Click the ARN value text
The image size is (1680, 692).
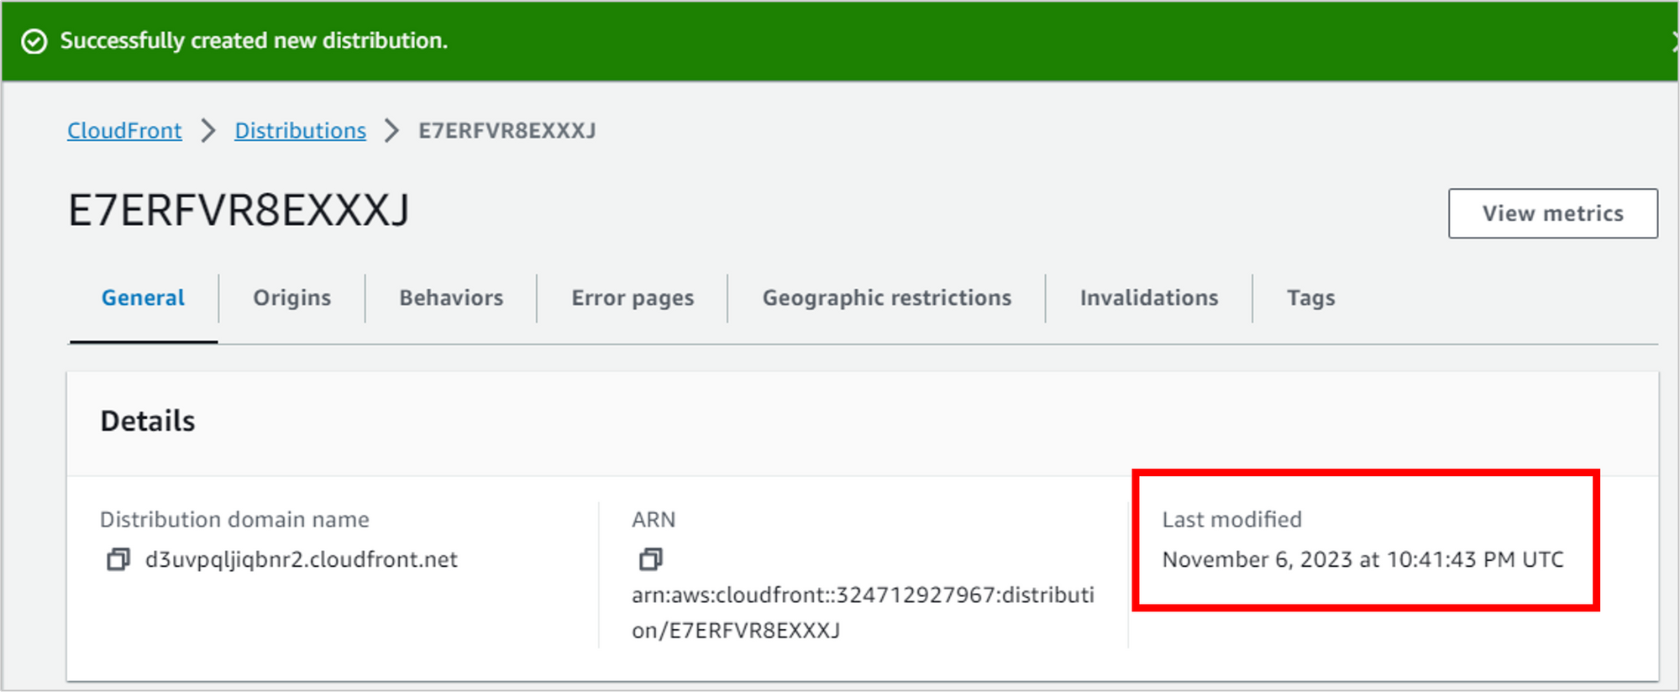click(x=863, y=612)
